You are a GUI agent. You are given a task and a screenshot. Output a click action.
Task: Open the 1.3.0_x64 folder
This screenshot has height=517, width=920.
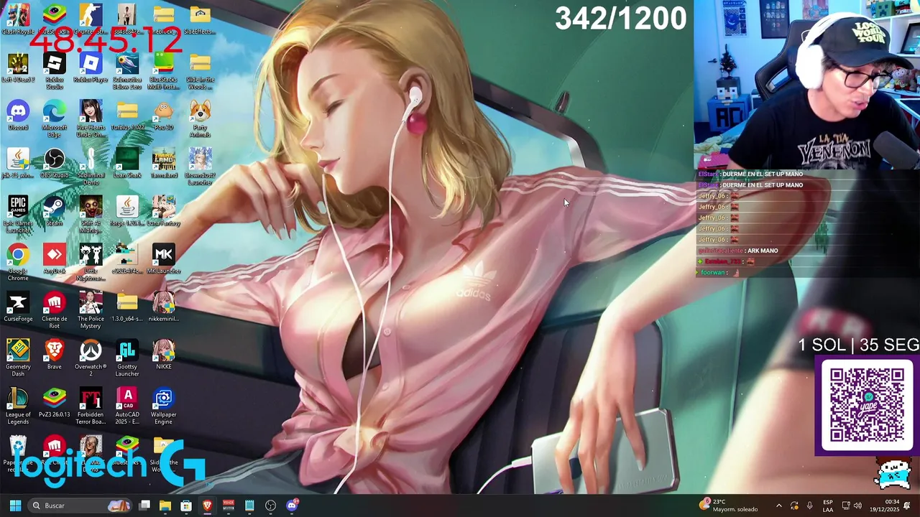coord(127,307)
